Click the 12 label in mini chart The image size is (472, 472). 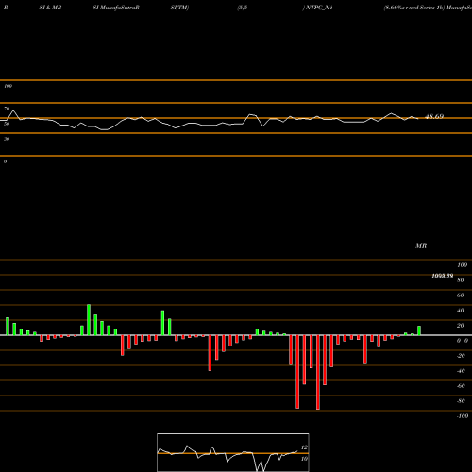point(304,447)
